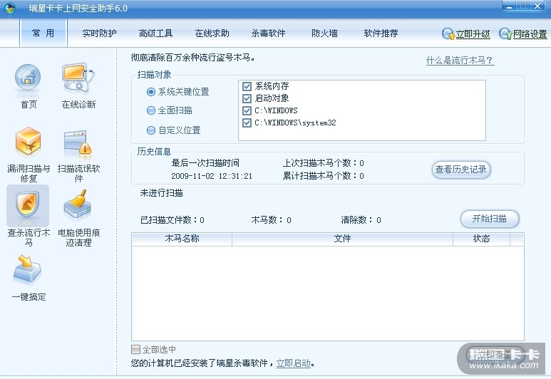Uncheck the 启动对象 checkbox

pyautogui.click(x=247, y=98)
